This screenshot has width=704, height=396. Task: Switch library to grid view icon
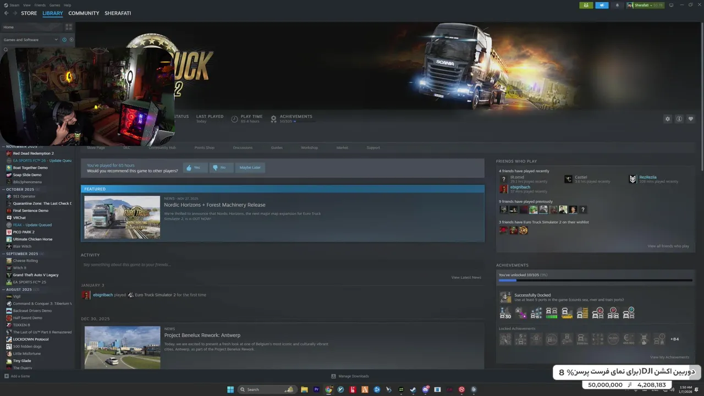[69, 26]
